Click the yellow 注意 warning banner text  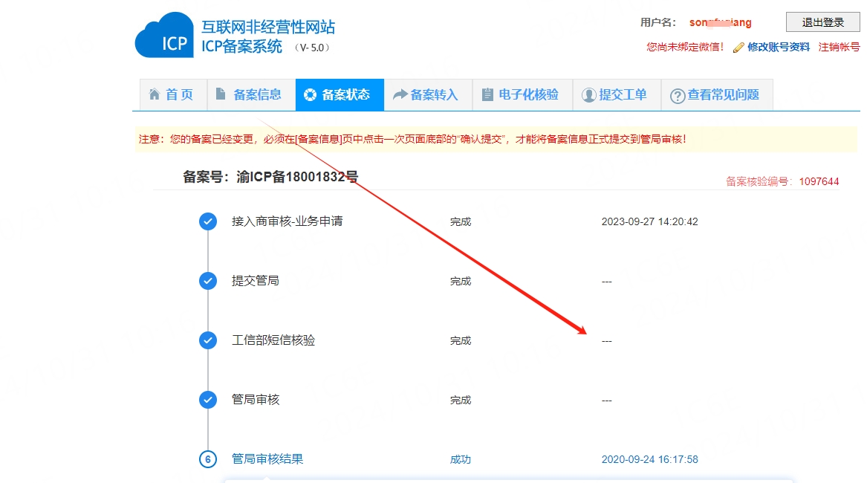point(412,139)
